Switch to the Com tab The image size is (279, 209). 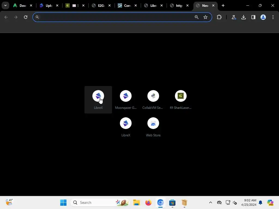[x=124, y=5]
